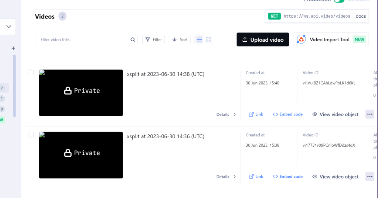
Task: Open Details of xsplit 14:36 video
Action: [x=226, y=177]
